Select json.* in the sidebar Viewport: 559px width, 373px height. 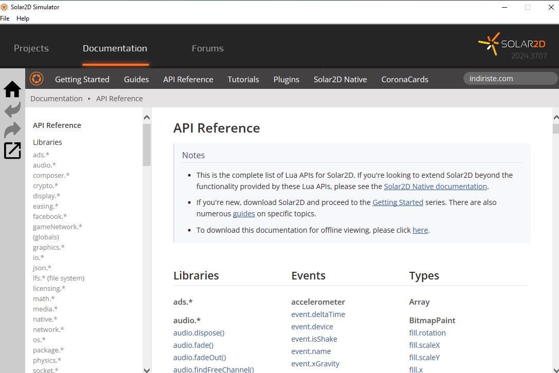pyautogui.click(x=42, y=268)
